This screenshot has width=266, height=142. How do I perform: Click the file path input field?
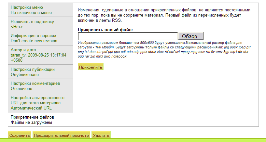coord(128,36)
